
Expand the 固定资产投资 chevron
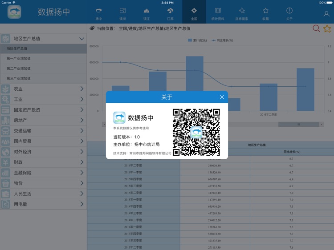pos(82,109)
